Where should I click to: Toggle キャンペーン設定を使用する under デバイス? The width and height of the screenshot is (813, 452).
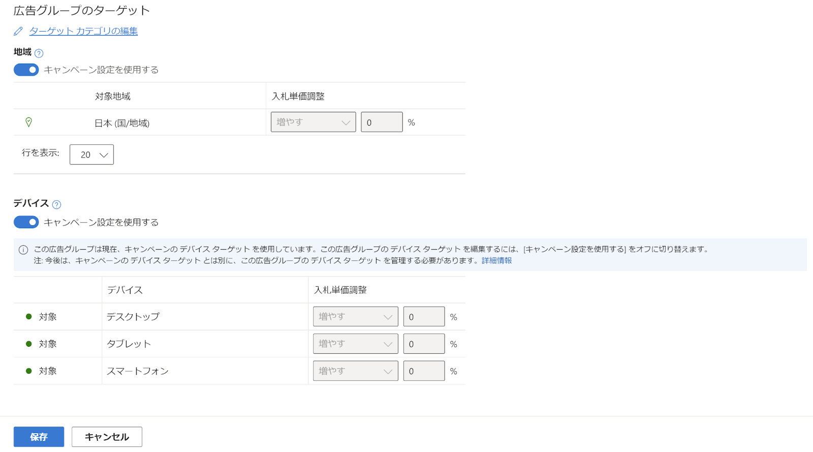point(26,222)
